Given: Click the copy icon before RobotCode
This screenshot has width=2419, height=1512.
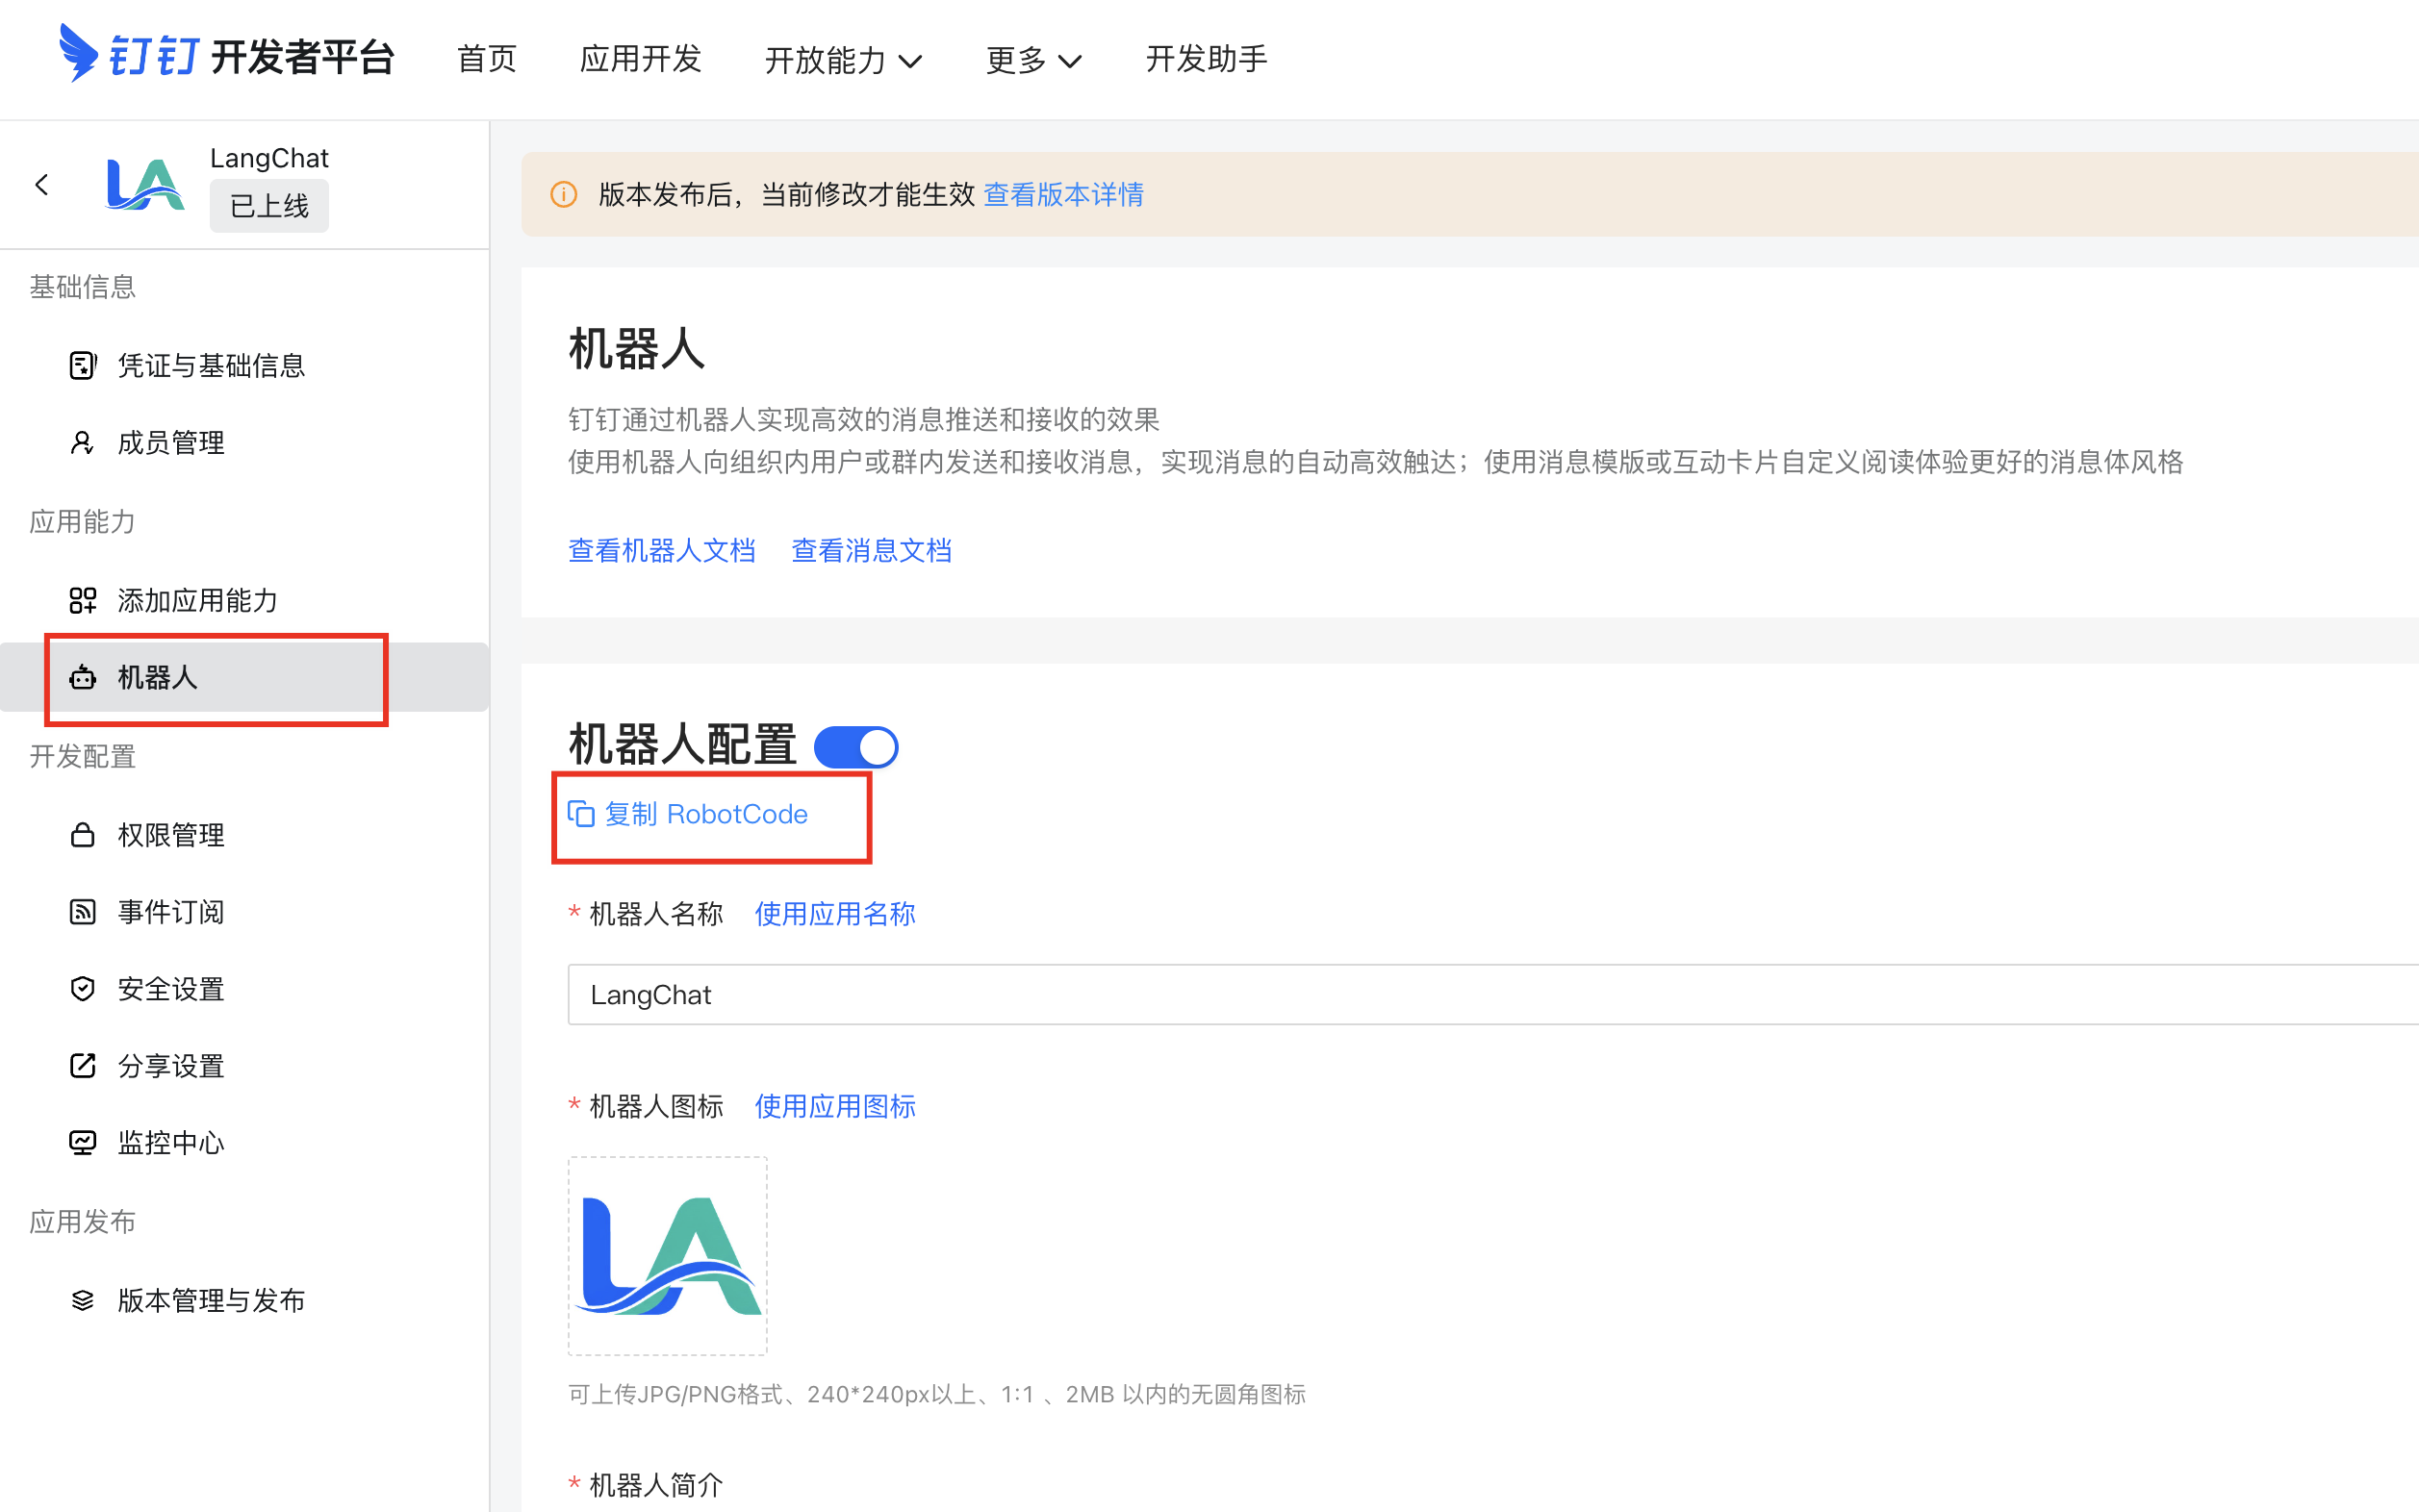Looking at the screenshot, I should pyautogui.click(x=581, y=814).
